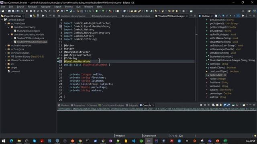257x144 pixels.
Task: Toggle Link with Editor in Project Explorer
Action: pyautogui.click(x=34, y=16)
